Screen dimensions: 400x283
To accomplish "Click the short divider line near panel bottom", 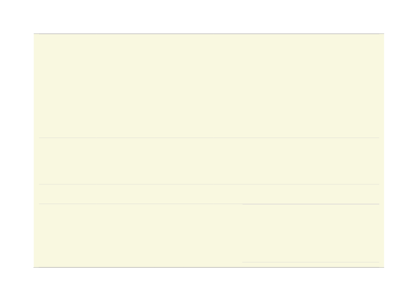I will [311, 262].
